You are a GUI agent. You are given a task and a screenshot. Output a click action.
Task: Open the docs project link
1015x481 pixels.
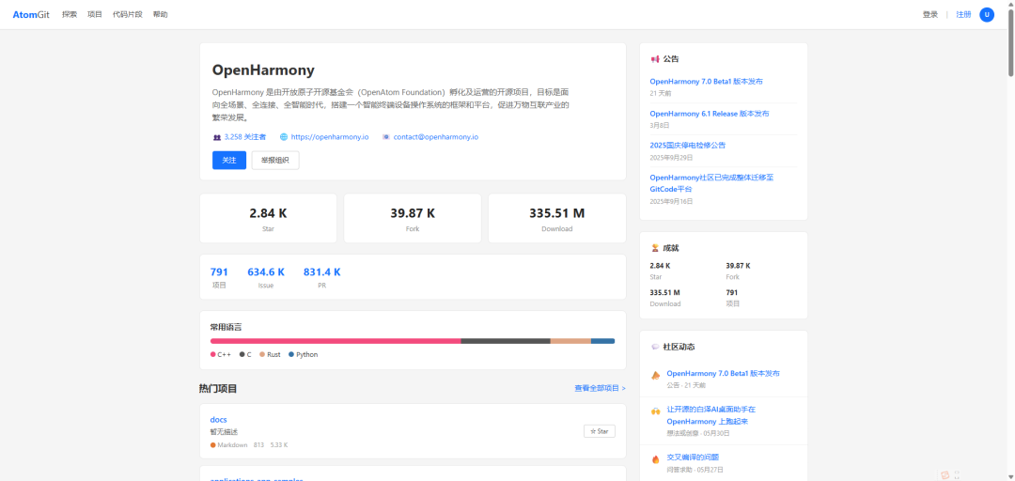click(218, 420)
